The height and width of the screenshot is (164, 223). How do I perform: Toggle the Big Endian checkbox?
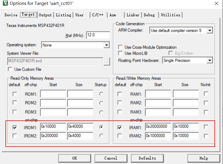pyautogui.click(x=171, y=53)
